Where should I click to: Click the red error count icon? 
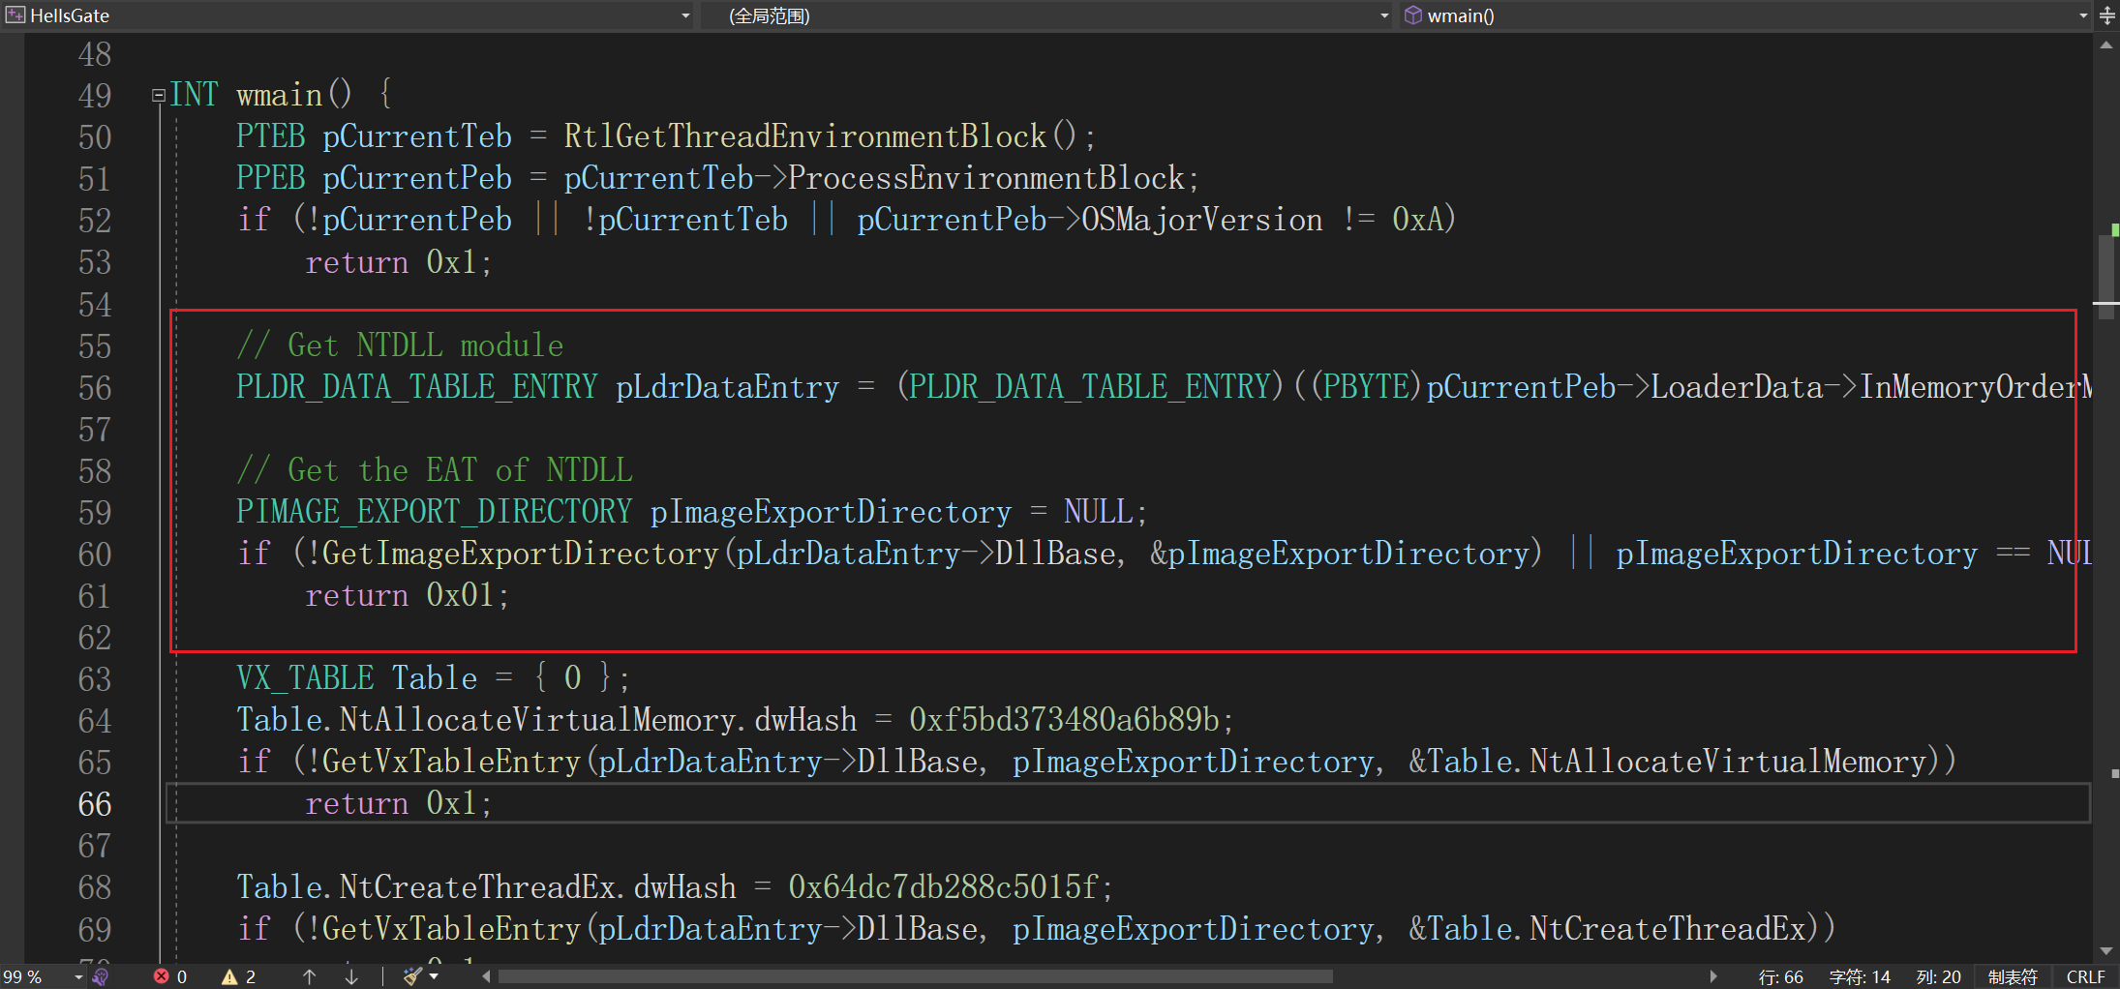coord(162,976)
